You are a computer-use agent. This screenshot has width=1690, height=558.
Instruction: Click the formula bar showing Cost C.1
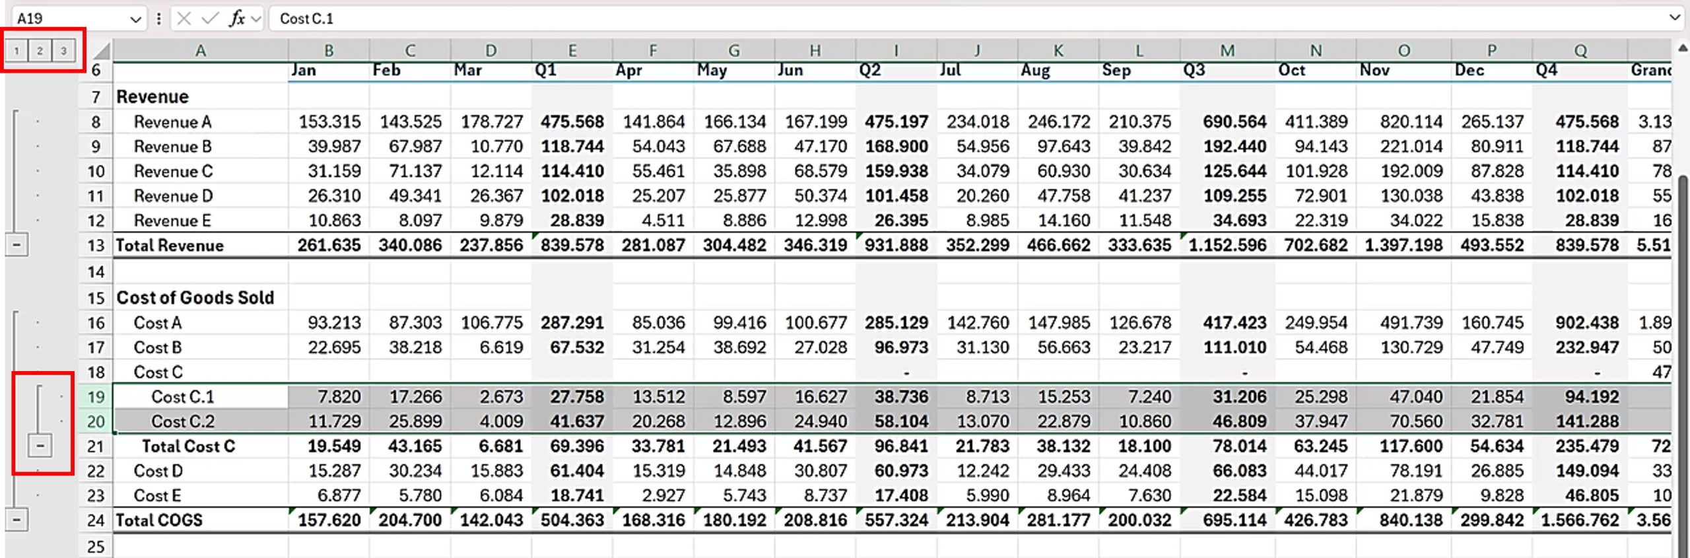pyautogui.click(x=924, y=18)
